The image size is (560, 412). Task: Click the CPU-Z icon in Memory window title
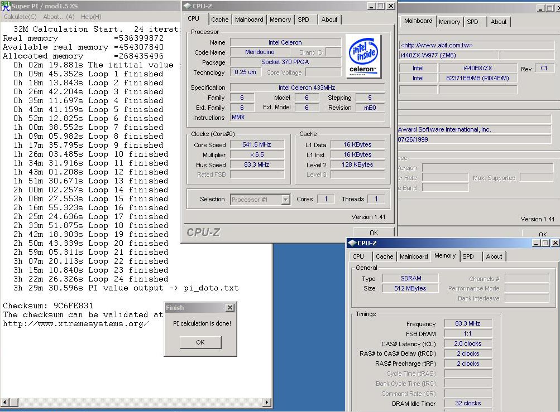click(352, 243)
